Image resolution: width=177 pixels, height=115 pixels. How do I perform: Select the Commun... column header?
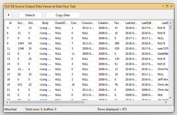click(88, 23)
